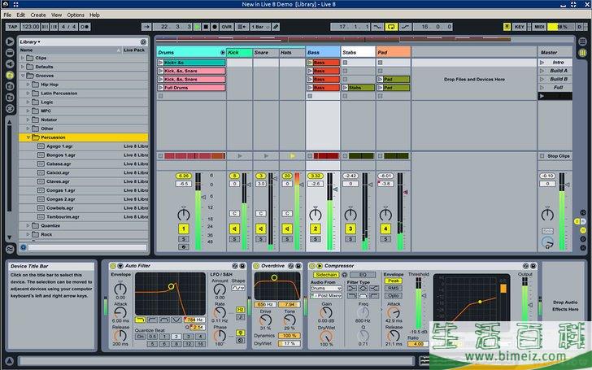Launch the Intro scene
The height and width of the screenshot is (370, 592).
coord(542,63)
